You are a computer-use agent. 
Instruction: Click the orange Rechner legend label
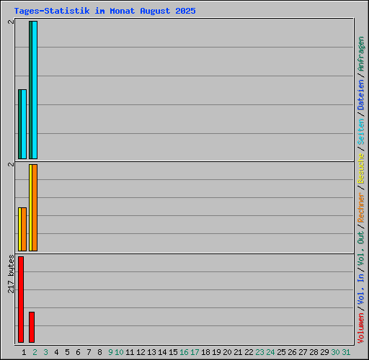click(x=360, y=207)
